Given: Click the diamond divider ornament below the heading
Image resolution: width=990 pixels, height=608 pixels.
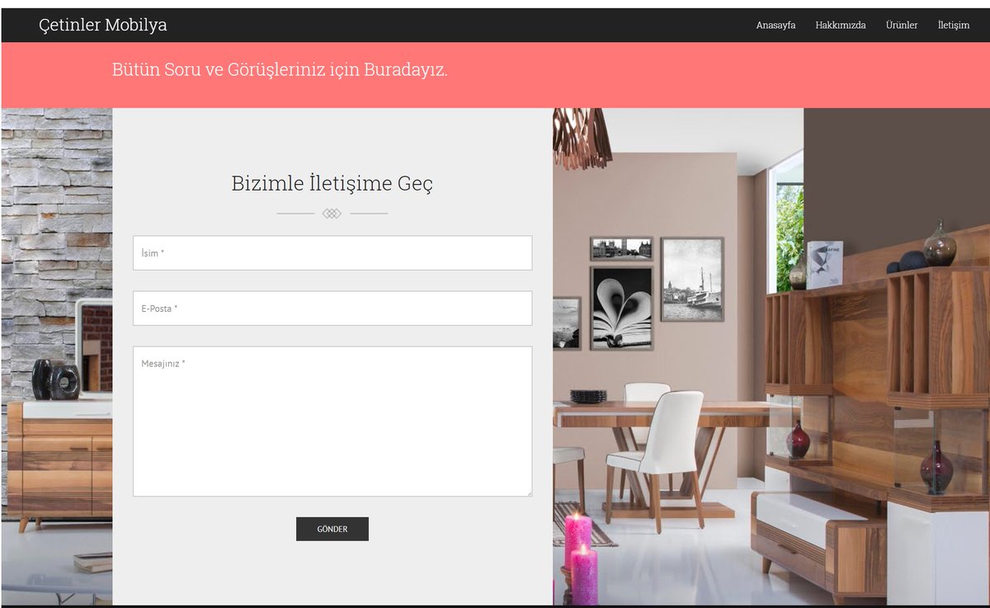Looking at the screenshot, I should pyautogui.click(x=332, y=212).
